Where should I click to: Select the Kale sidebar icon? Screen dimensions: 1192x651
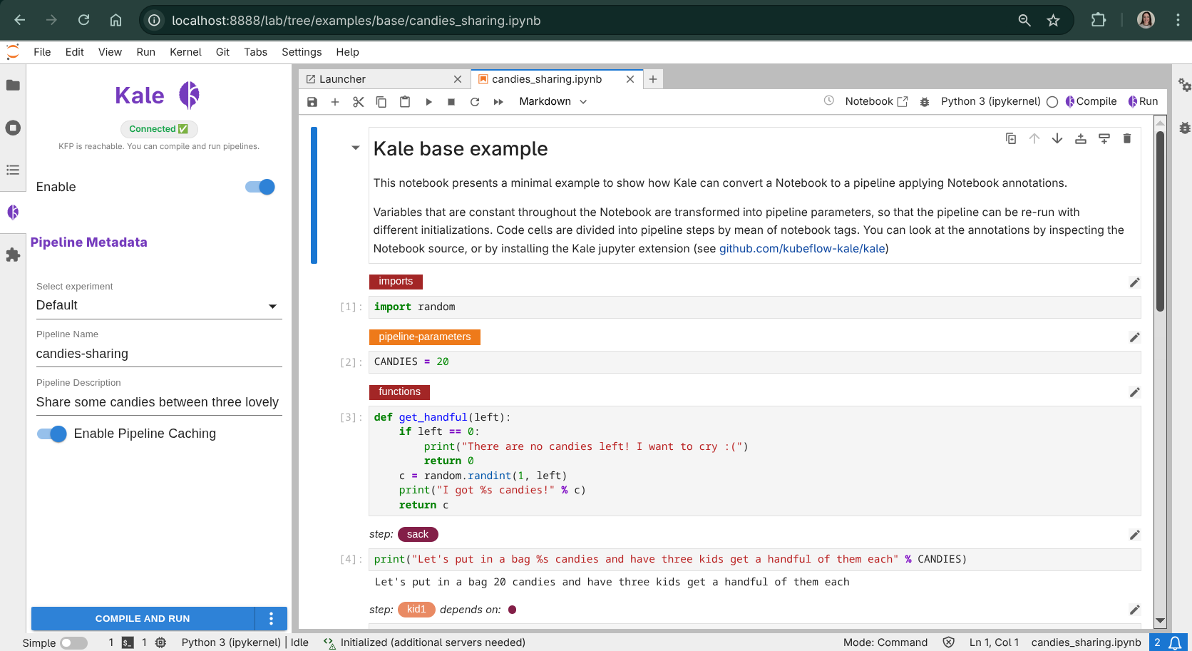(x=13, y=212)
